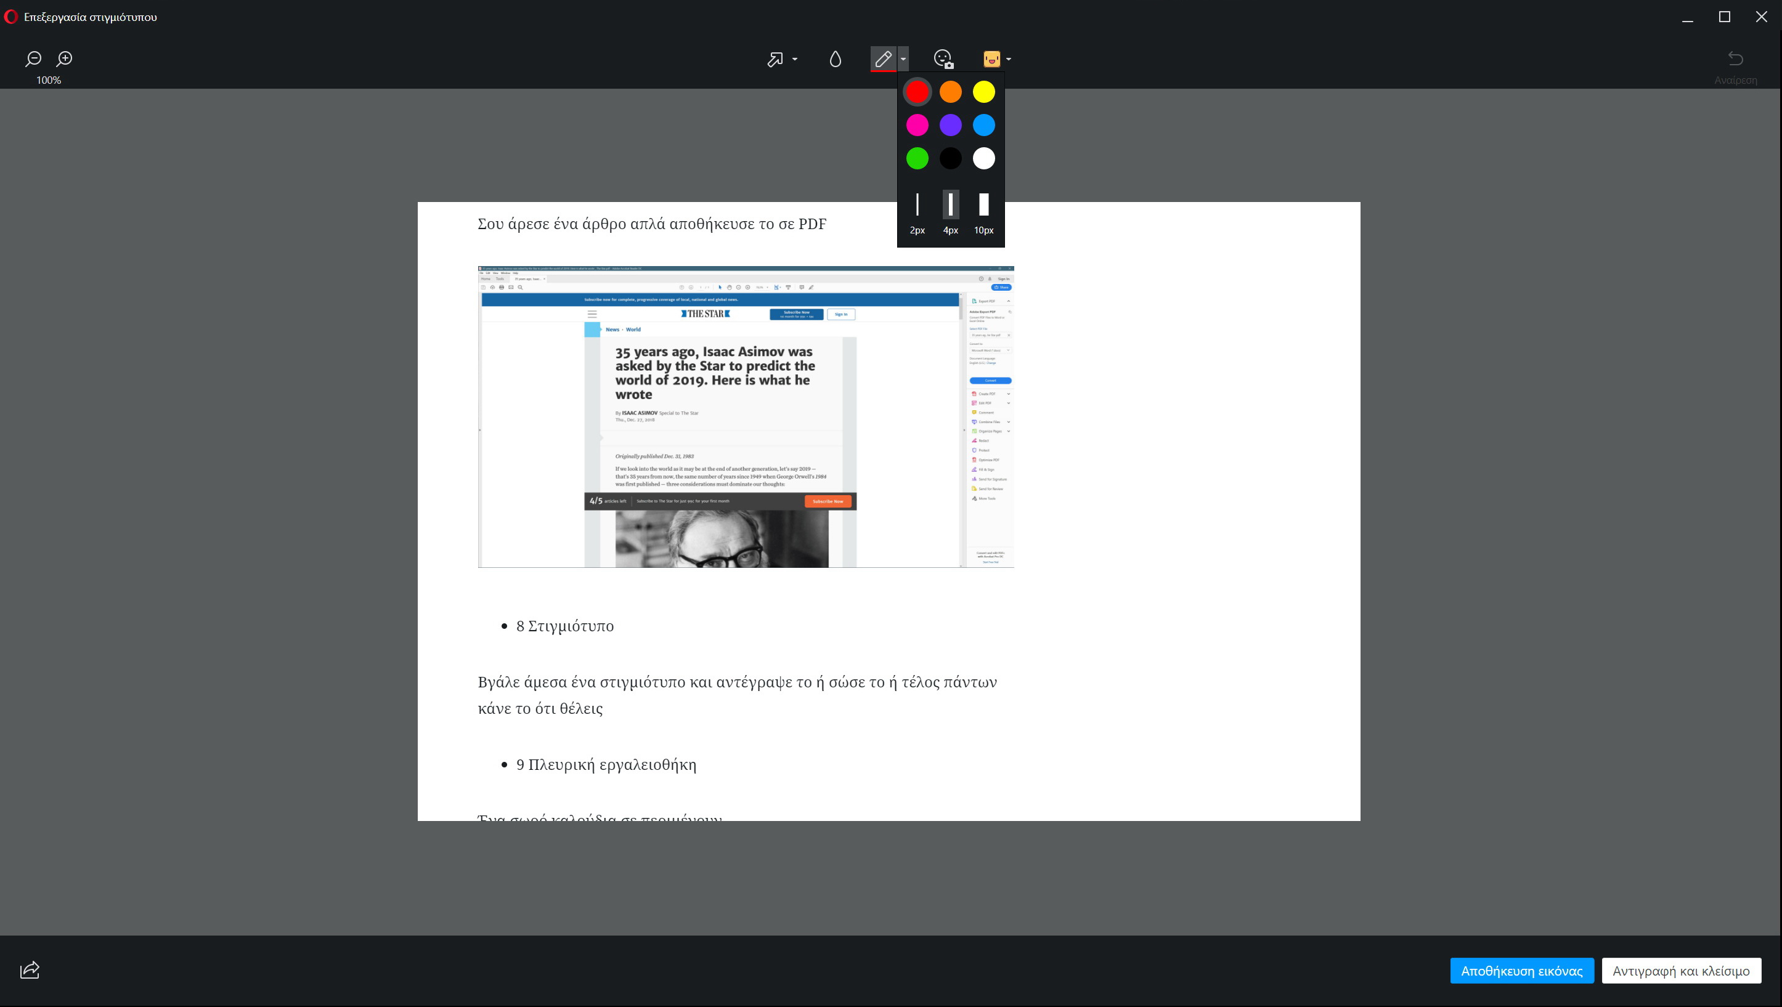This screenshot has height=1007, width=1782.
Task: Open the selfie camera emoji tool
Action: 943,59
